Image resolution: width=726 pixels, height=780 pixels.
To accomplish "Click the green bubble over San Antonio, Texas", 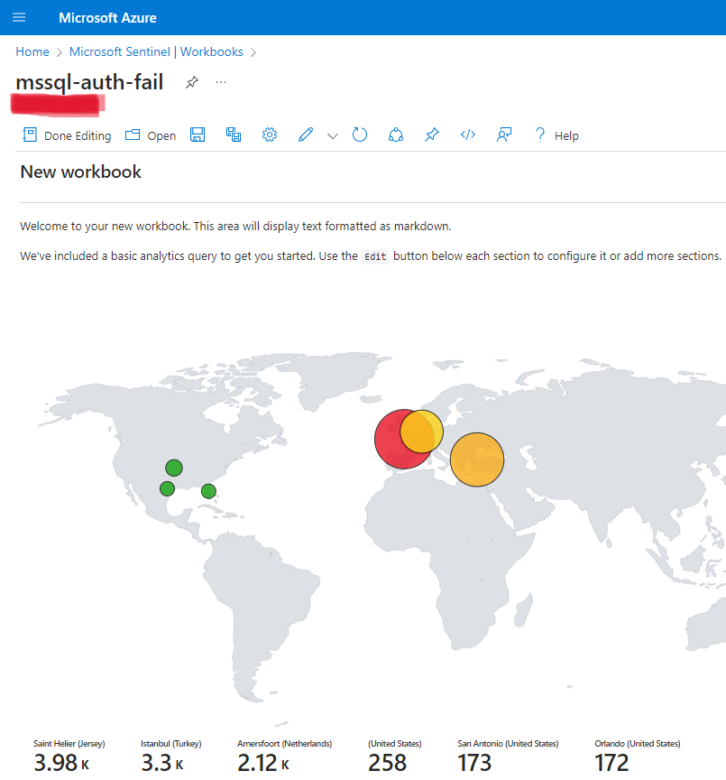I will [168, 488].
